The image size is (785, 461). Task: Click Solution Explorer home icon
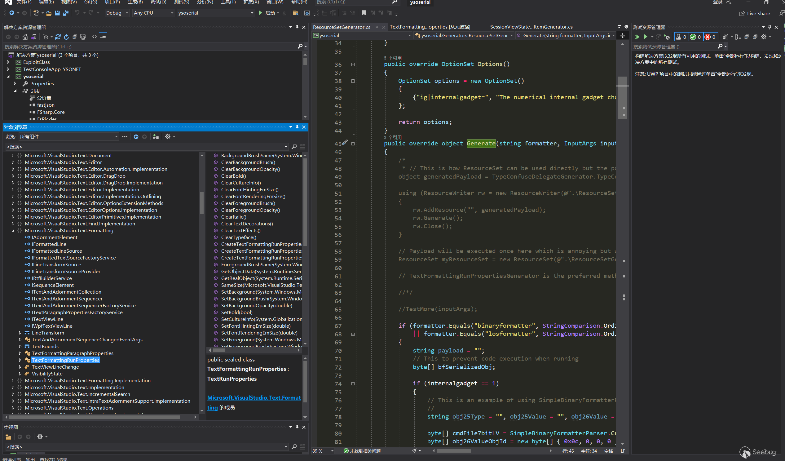click(25, 37)
